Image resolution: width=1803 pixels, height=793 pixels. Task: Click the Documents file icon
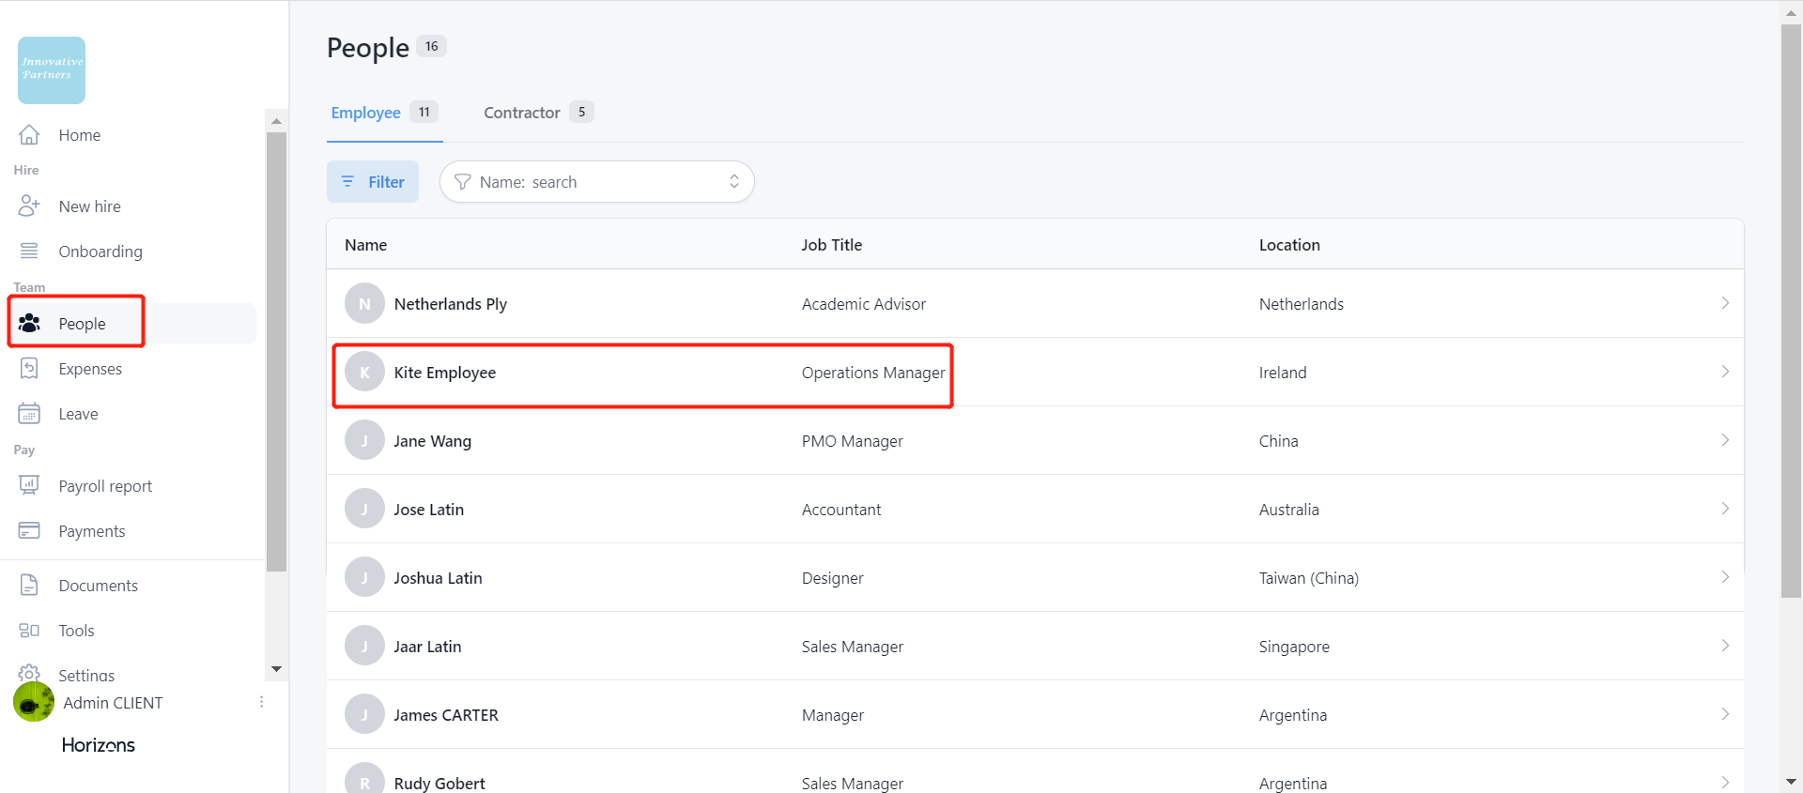pyautogui.click(x=29, y=586)
